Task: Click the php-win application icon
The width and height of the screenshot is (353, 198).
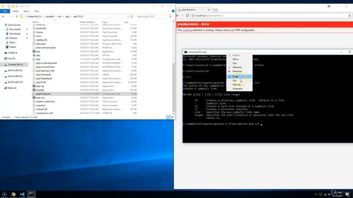Action: click(34, 98)
